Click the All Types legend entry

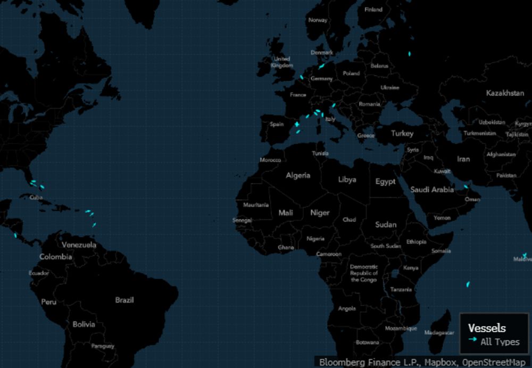(x=500, y=342)
